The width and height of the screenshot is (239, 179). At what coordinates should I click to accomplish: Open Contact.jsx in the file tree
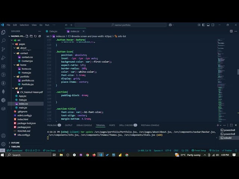coord(27,61)
